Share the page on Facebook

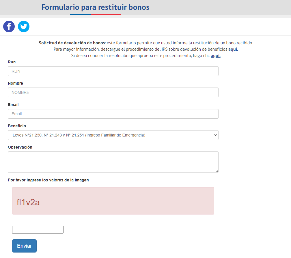[x=9, y=26]
